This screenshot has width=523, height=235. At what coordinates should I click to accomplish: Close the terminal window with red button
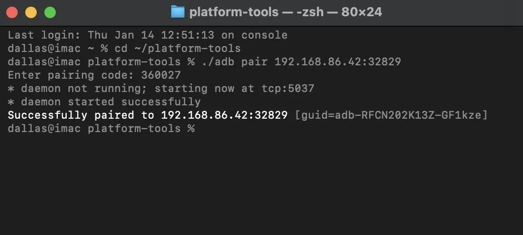[12, 12]
